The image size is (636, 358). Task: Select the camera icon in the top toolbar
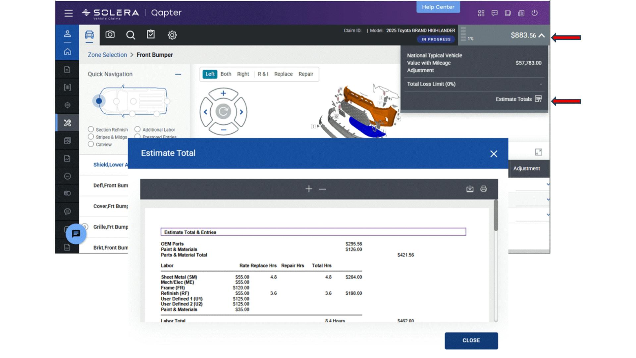coord(110,35)
